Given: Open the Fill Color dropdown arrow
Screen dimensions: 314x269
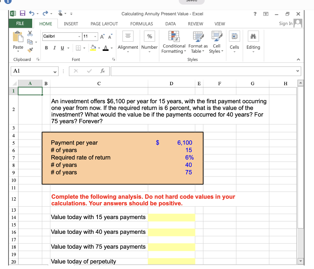Looking at the screenshot, I should pos(99,48).
